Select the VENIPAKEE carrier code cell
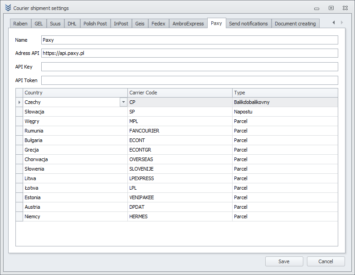The height and width of the screenshot is (275, 355). (x=180, y=197)
